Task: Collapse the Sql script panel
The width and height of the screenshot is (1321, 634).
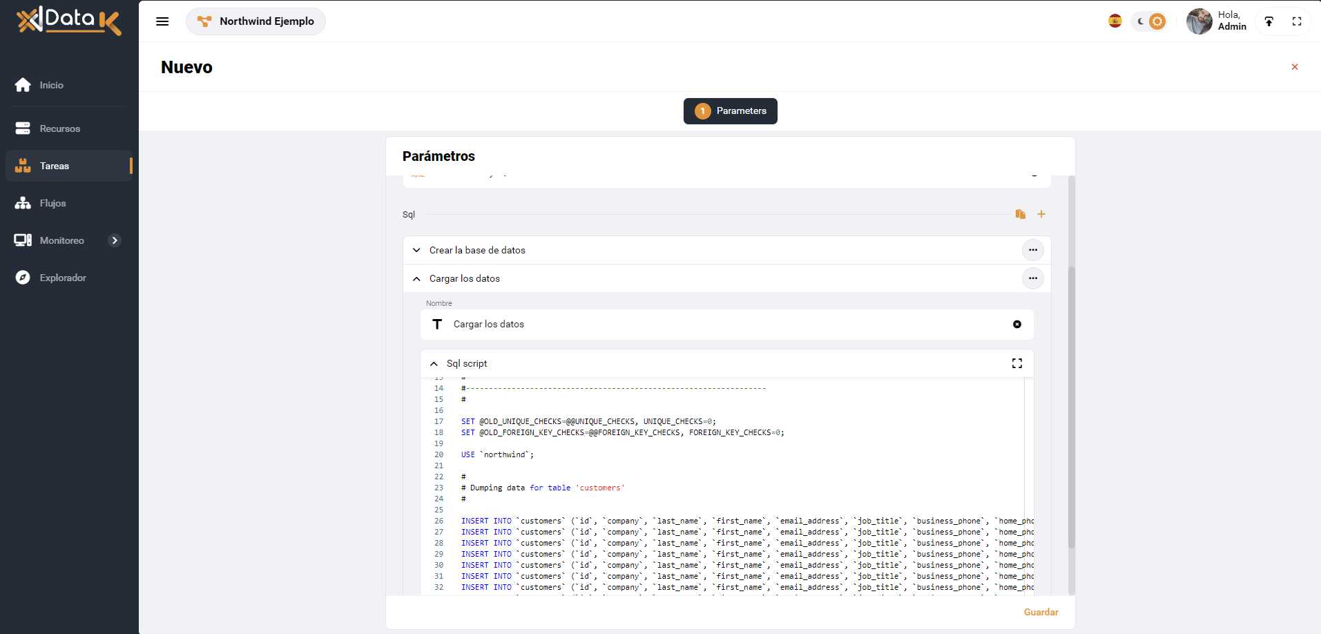Action: coord(434,364)
